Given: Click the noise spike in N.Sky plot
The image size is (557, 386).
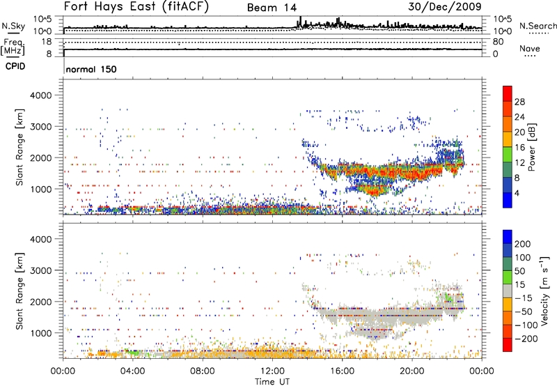Looking at the screenshot, I should pos(301,21).
